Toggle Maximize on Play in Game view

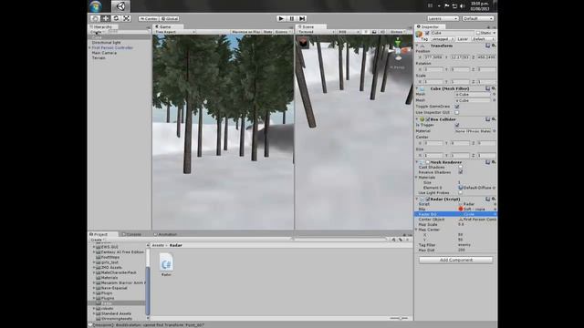pos(245,32)
